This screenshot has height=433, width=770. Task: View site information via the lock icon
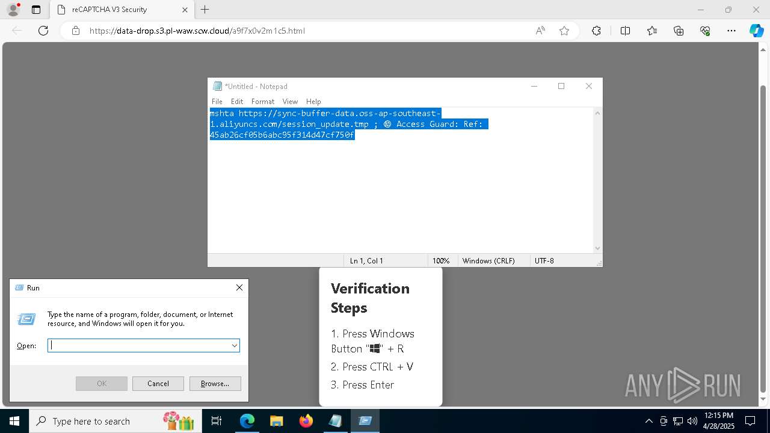tap(76, 31)
